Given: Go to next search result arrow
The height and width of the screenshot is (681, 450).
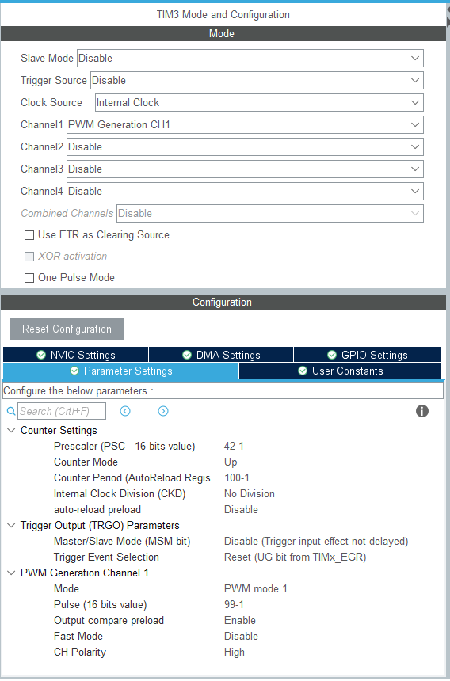Looking at the screenshot, I should click(163, 411).
